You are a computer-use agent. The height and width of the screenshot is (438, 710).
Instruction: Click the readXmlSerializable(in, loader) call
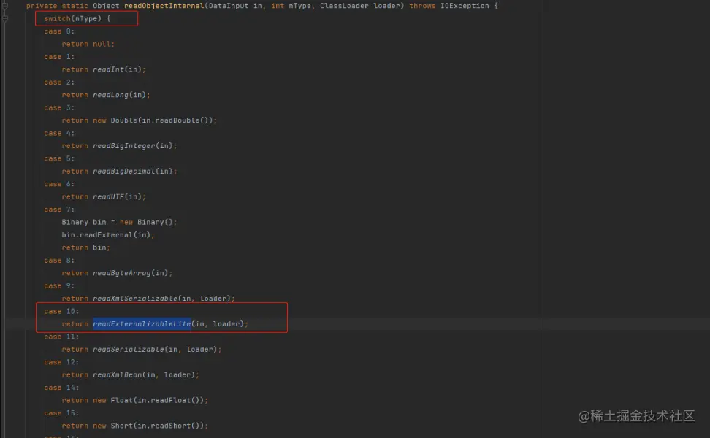coord(162,299)
